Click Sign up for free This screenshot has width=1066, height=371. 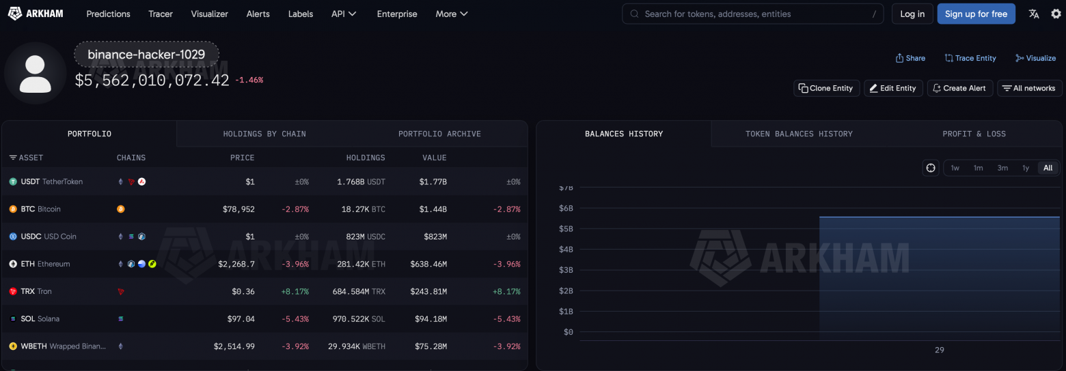click(976, 14)
